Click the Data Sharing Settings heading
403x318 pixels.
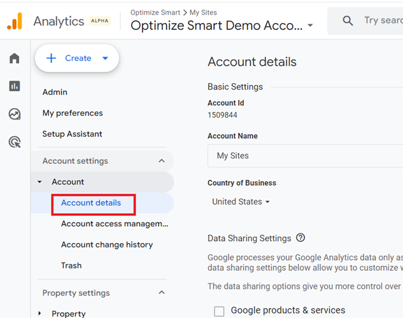click(x=250, y=238)
